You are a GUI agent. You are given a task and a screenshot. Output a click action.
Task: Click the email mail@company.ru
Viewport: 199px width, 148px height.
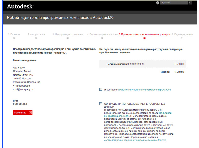23,89
